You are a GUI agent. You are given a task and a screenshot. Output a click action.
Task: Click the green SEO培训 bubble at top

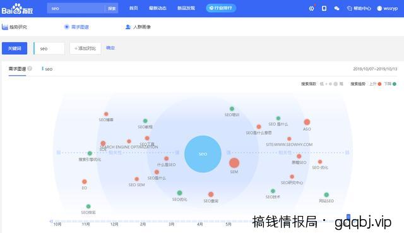tap(232, 109)
